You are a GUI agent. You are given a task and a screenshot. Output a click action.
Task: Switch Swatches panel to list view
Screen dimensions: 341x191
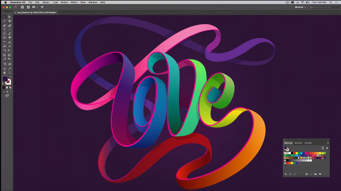point(323,148)
